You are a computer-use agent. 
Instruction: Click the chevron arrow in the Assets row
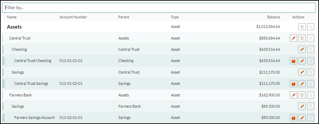tap(310, 27)
